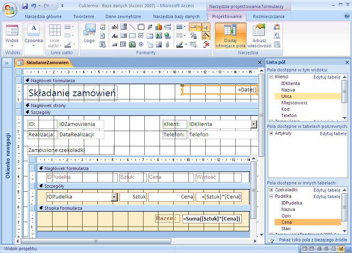Select the Attachment paperclip control
This screenshot has height=253, width=352.
pyautogui.click(x=168, y=45)
